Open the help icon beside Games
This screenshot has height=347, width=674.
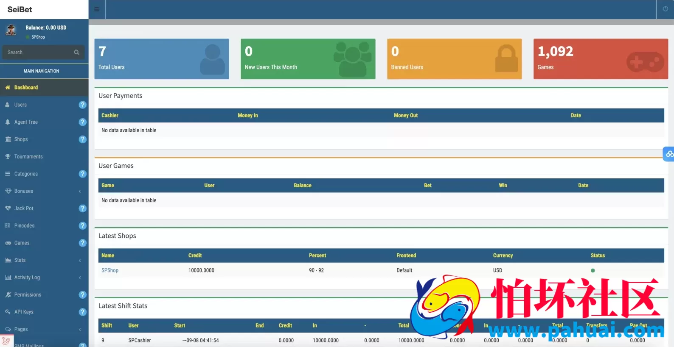[x=83, y=243]
